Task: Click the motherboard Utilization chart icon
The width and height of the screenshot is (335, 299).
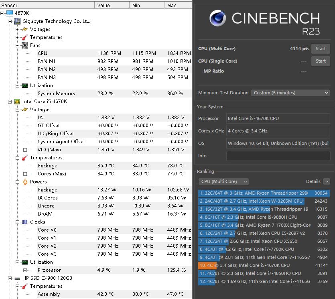Action: pyautogui.click(x=25, y=85)
